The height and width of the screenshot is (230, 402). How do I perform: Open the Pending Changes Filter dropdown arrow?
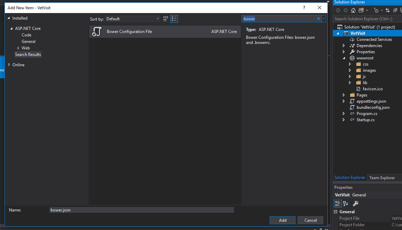[x=381, y=11]
